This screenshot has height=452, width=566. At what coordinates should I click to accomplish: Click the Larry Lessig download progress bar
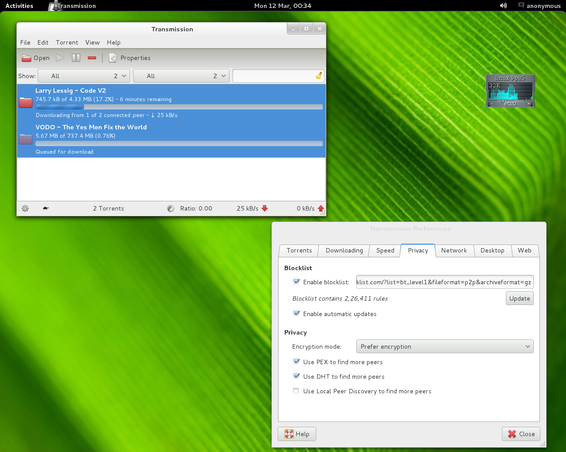coord(179,107)
